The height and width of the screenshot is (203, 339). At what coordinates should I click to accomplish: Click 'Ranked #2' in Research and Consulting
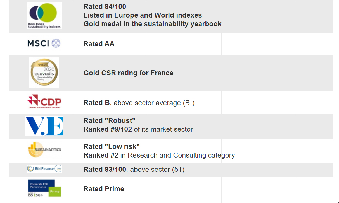[101, 155]
